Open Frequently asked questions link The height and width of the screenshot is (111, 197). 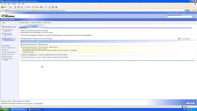pos(8,59)
